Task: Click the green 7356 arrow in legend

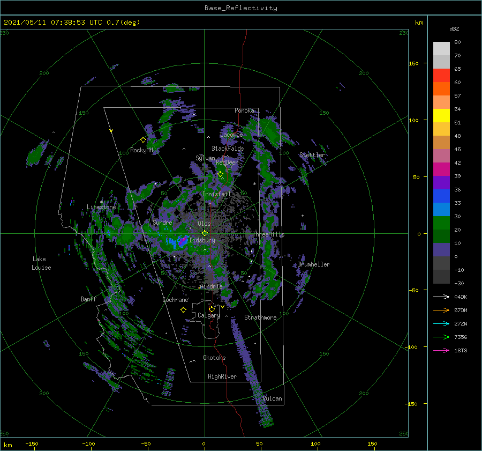Action: pos(441,337)
